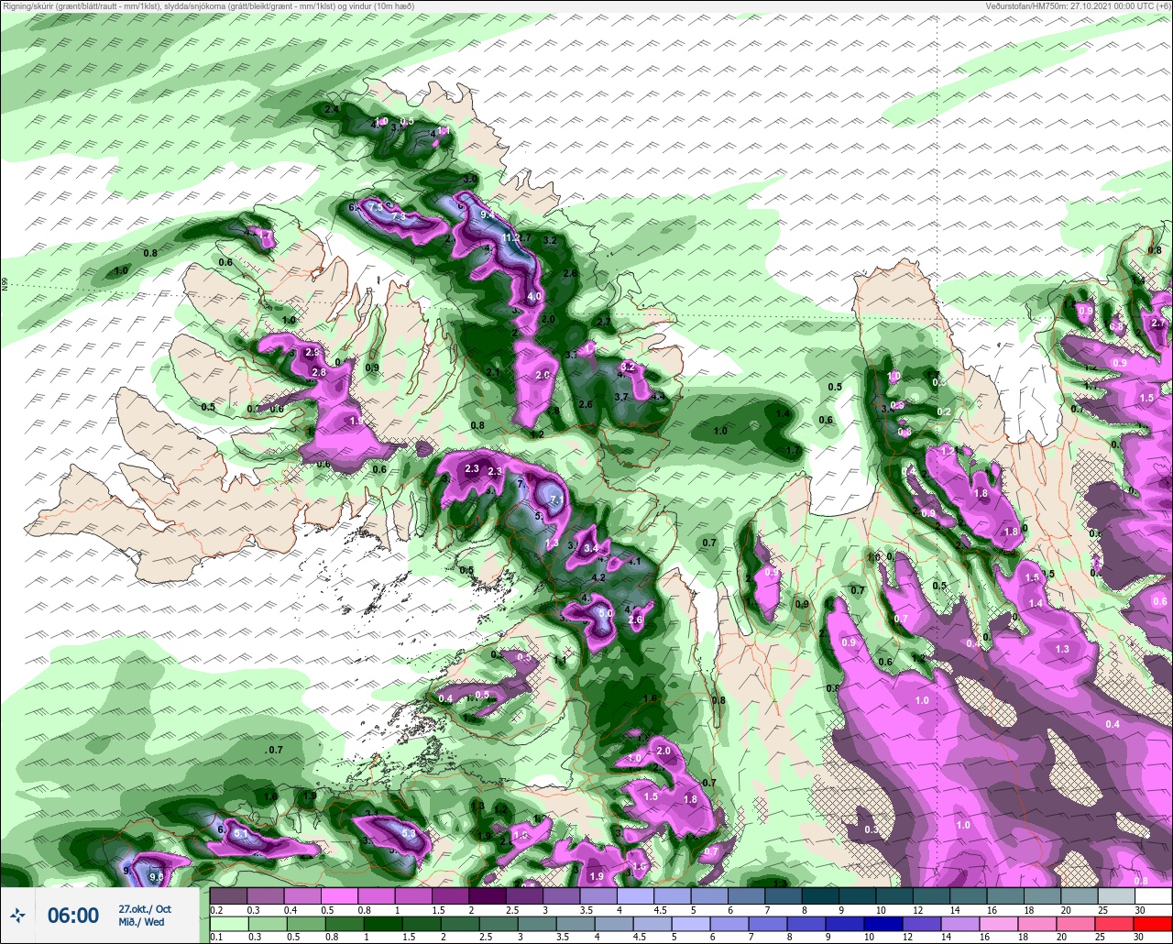Click the 11.2 precipitation value on map
Viewport: 1173px width, 944px height.
(510, 237)
